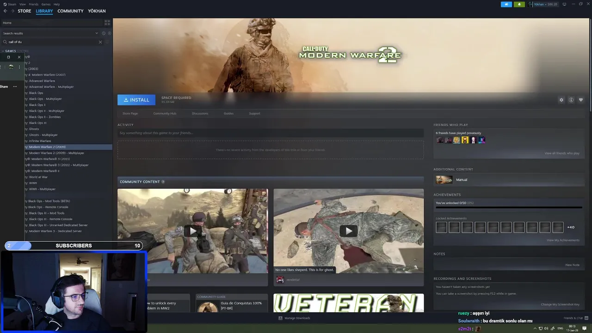Create a New Note
Viewport: 592px width, 333px height.
572,265
